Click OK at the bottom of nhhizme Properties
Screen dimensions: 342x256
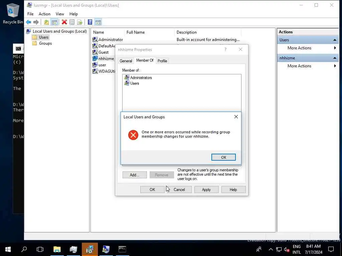click(x=152, y=190)
